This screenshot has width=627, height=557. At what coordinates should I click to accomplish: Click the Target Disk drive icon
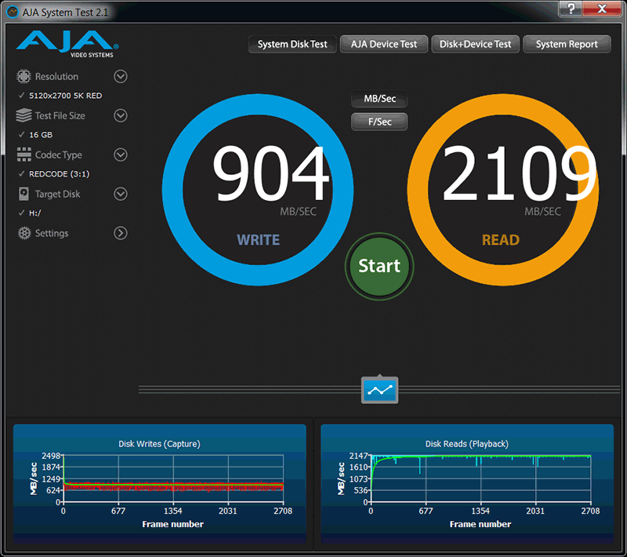click(24, 194)
